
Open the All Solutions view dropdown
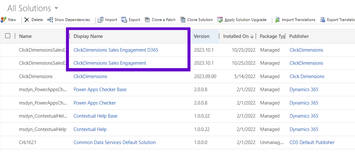56,8
